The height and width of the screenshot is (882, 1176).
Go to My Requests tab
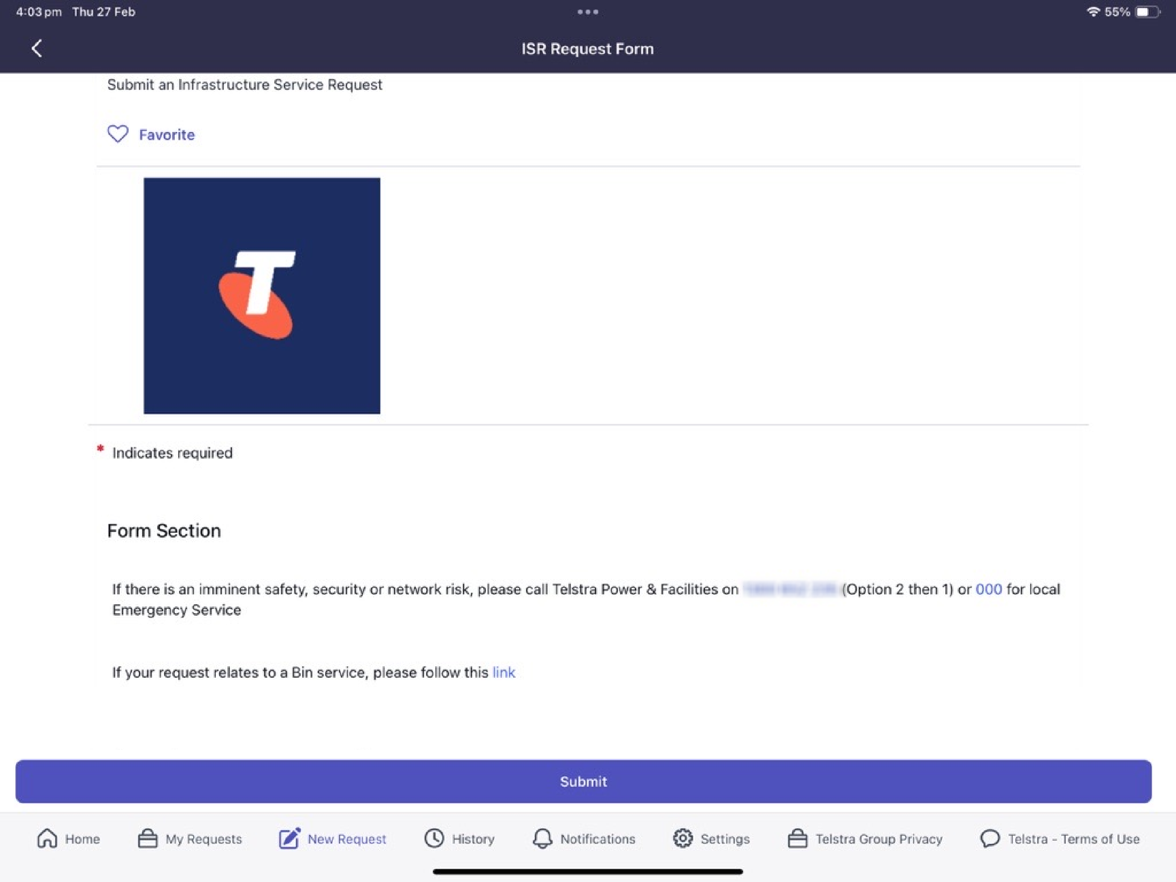[x=190, y=838]
